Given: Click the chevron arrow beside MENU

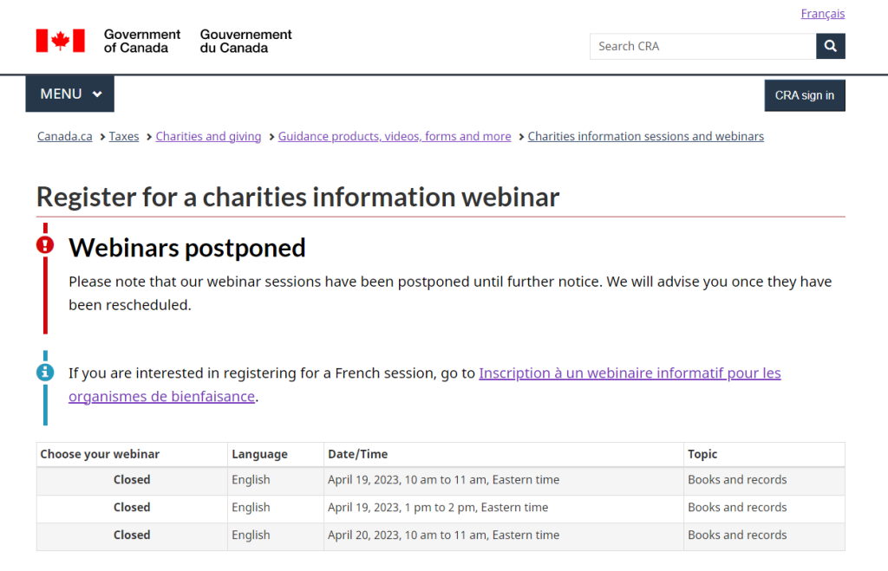Looking at the screenshot, I should click(x=97, y=94).
